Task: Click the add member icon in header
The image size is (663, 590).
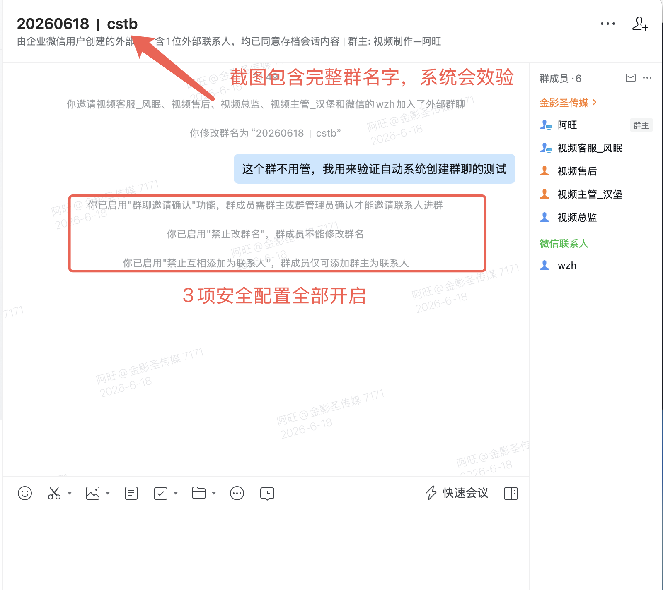Action: click(640, 24)
